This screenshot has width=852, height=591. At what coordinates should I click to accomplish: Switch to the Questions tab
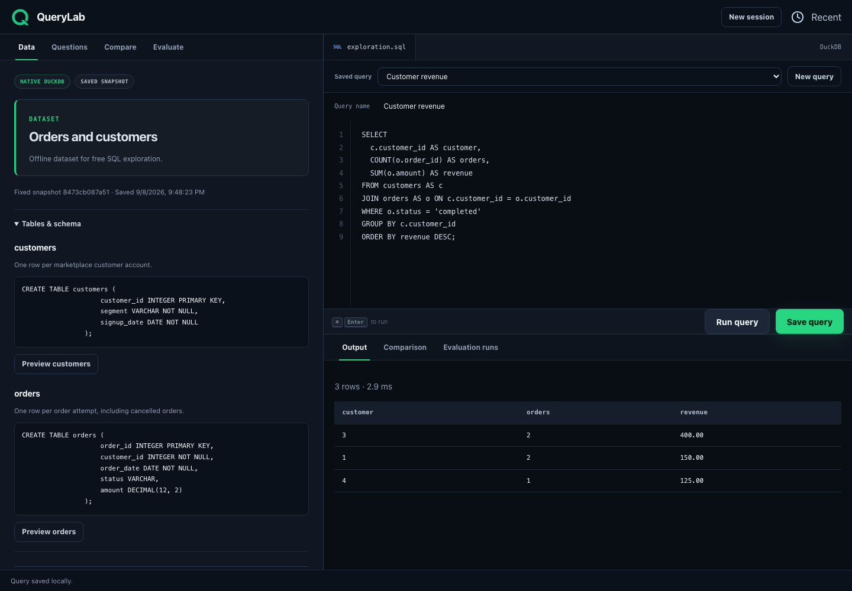click(69, 47)
